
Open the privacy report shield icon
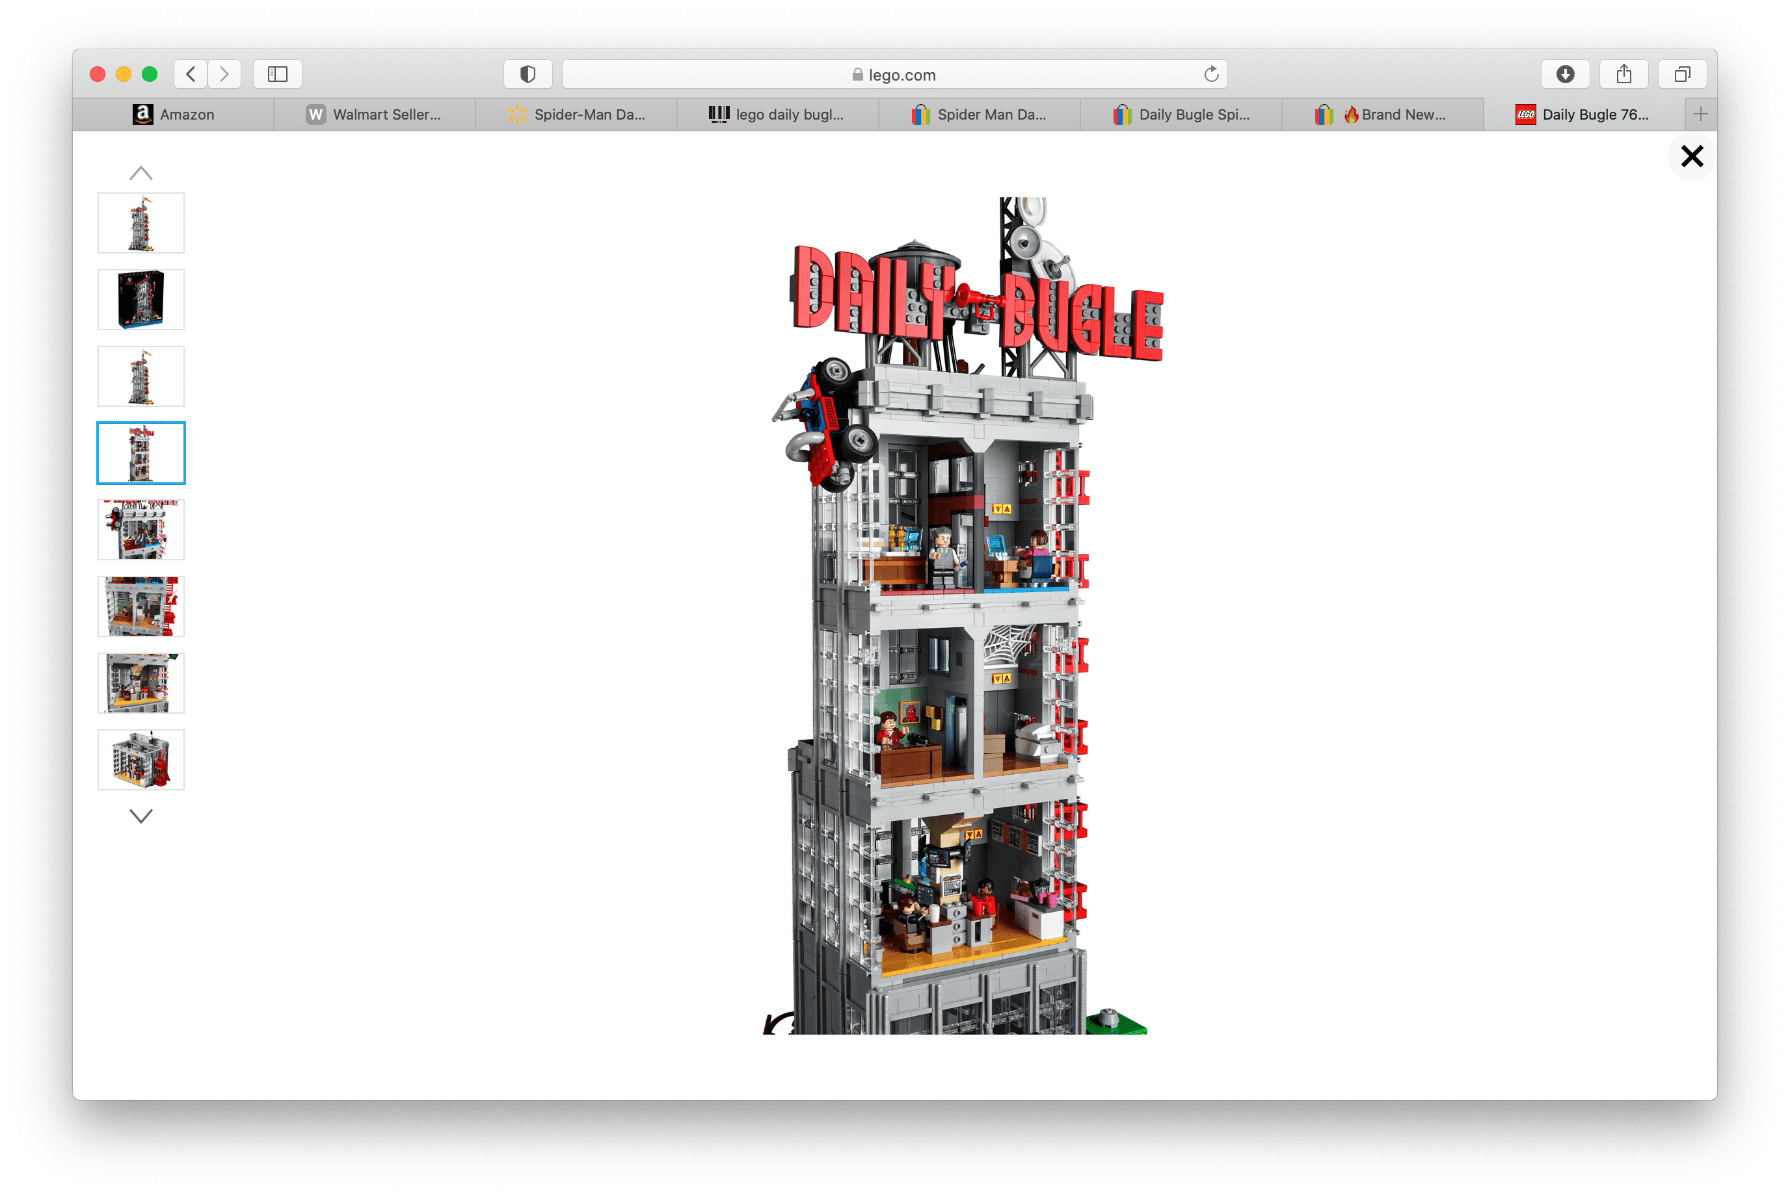(x=528, y=74)
